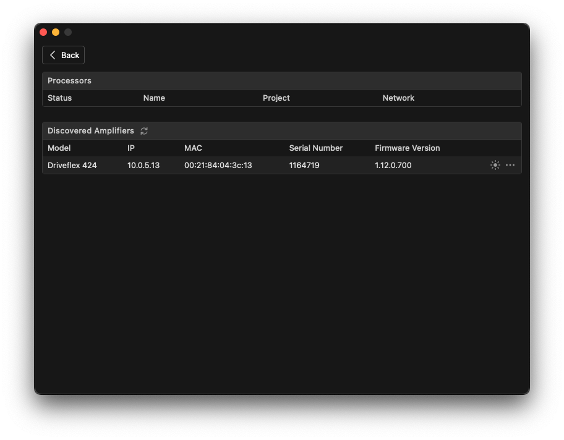
Task: Click the refresh icon next to Discovered Amplifiers
Action: coord(144,130)
